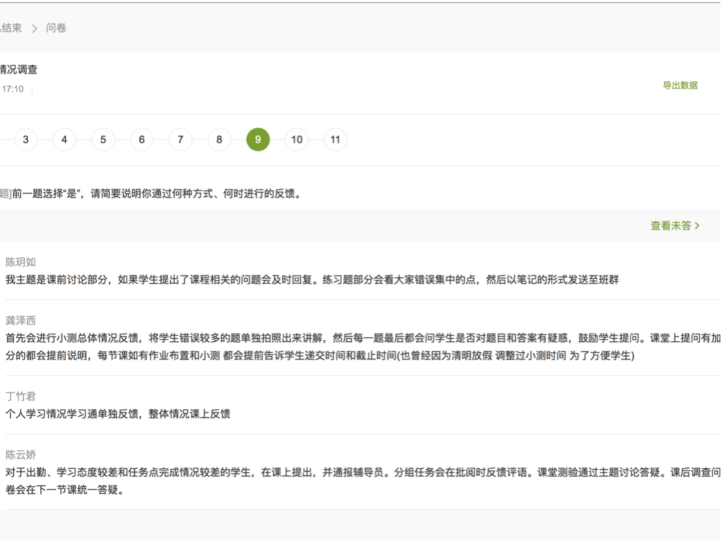The height and width of the screenshot is (541, 721).
Task: Jump to question 4
Action: pyautogui.click(x=64, y=139)
